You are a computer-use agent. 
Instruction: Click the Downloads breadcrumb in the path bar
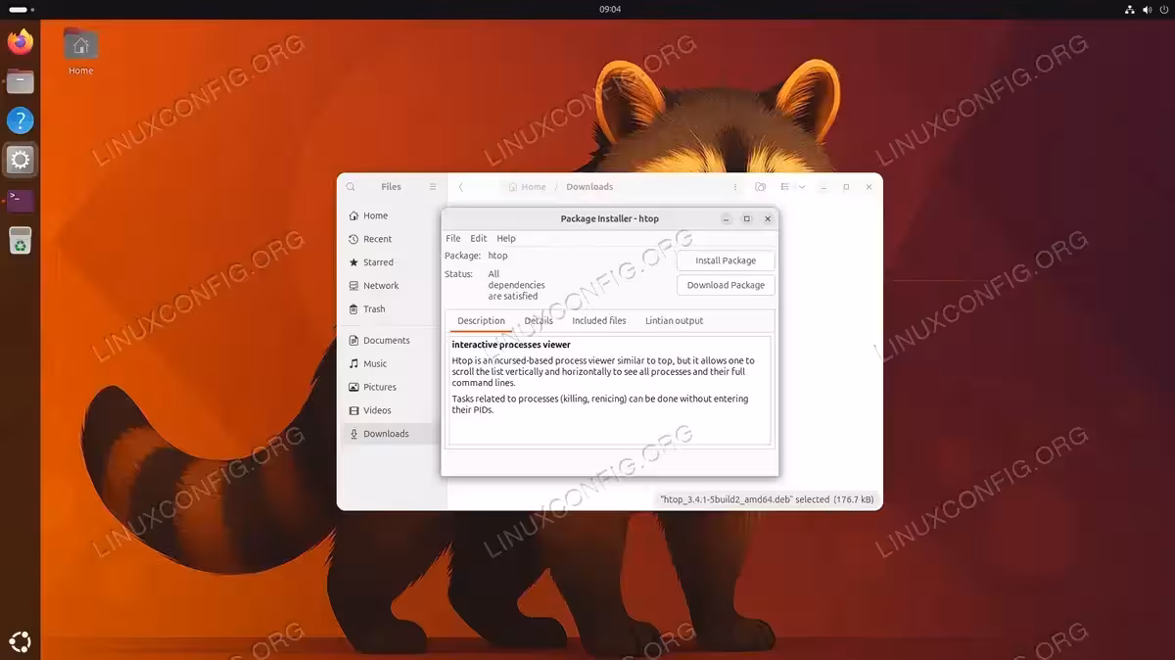(589, 187)
